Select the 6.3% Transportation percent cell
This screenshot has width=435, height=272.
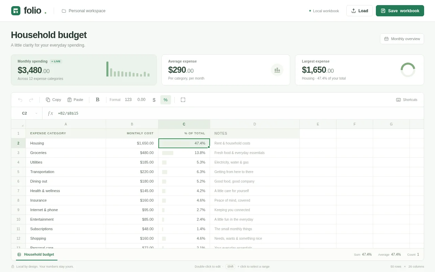coord(184,172)
